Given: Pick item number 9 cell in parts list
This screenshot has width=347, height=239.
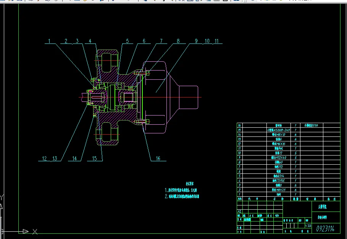Looking at the screenshot, I should pyautogui.click(x=239, y=158).
